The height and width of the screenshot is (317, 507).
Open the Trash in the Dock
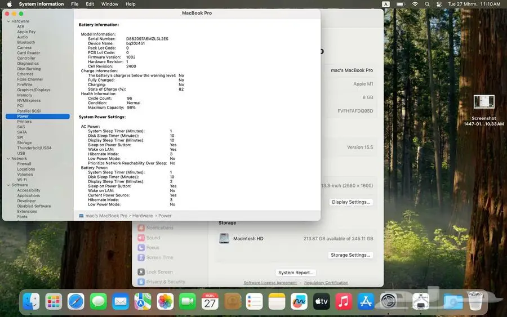[x=475, y=301]
